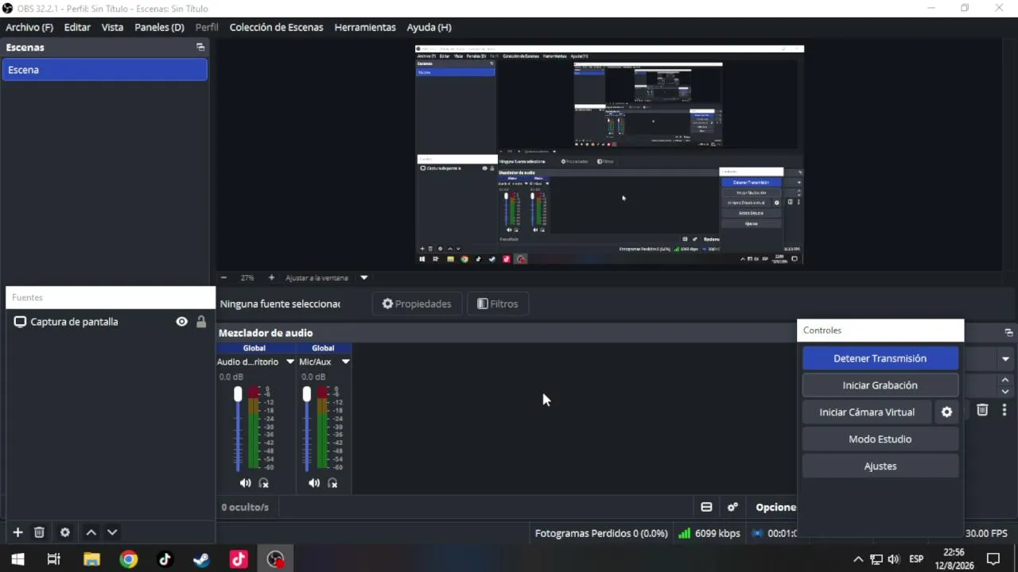The height and width of the screenshot is (572, 1018).
Task: Open the Ayuda menu
Action: point(429,27)
